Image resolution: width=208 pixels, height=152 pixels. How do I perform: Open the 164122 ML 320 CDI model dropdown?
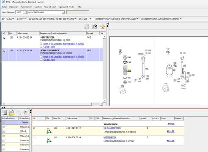coord(52,19)
